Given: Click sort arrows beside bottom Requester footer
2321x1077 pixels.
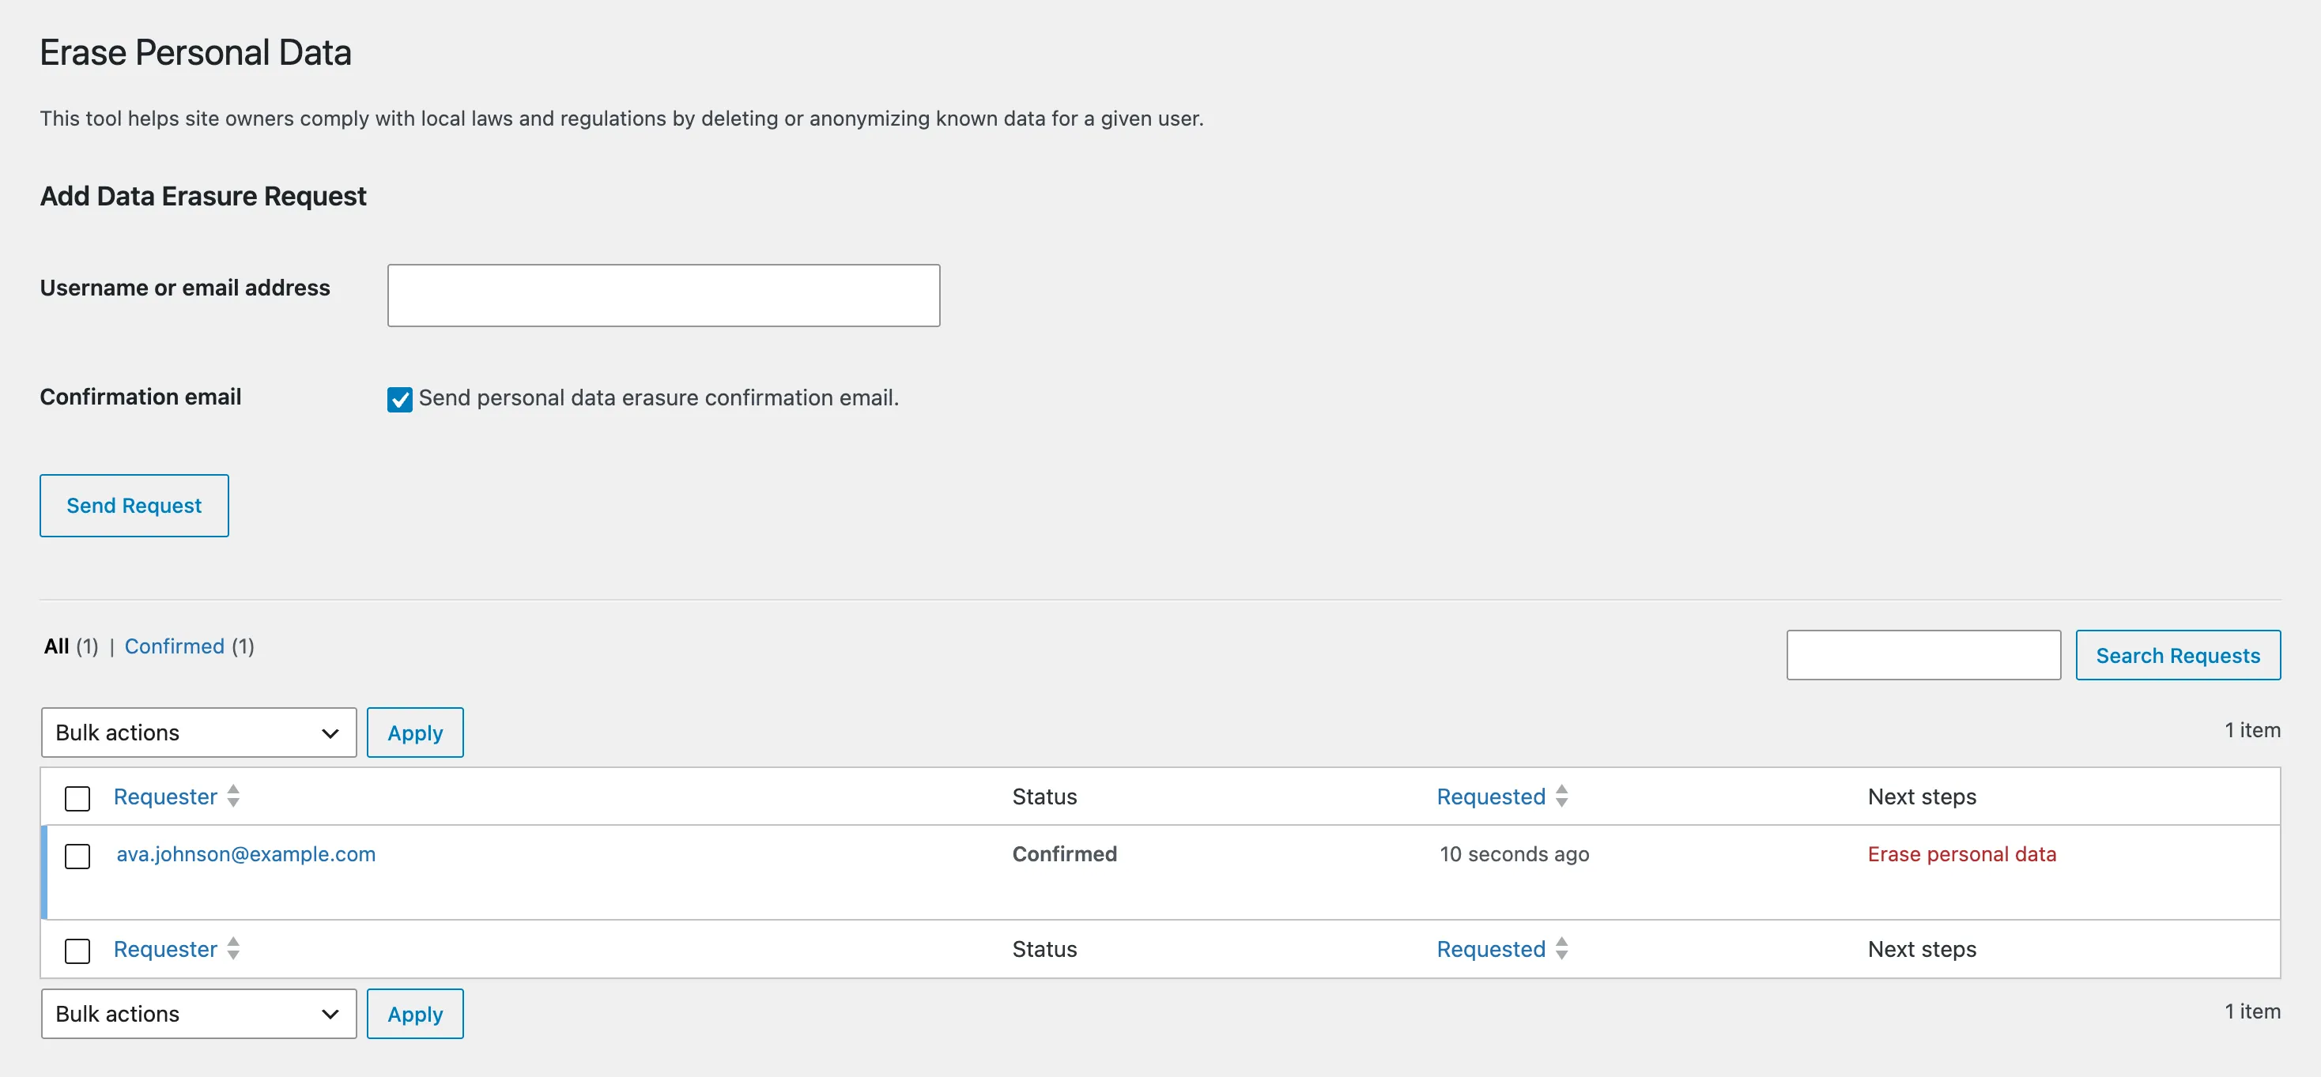Looking at the screenshot, I should [233, 948].
